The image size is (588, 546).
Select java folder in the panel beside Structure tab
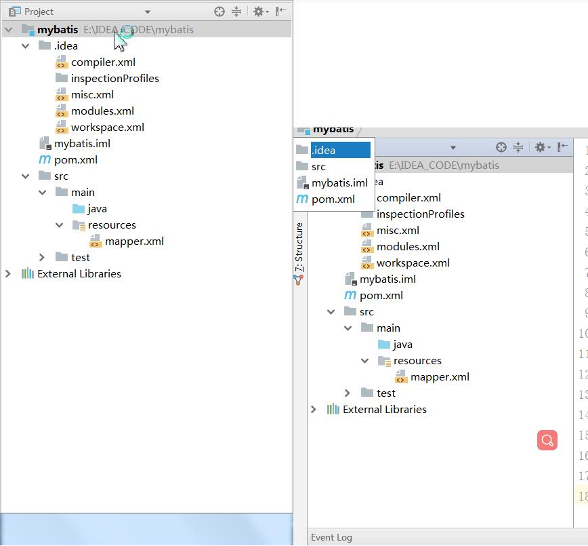(x=403, y=345)
